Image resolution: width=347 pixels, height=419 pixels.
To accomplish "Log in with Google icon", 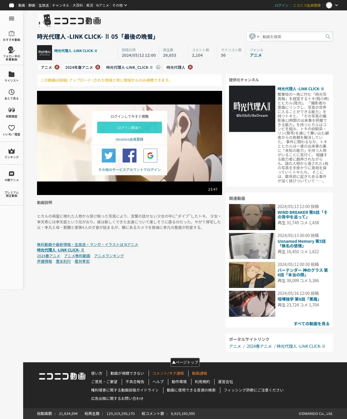I will tap(150, 156).
